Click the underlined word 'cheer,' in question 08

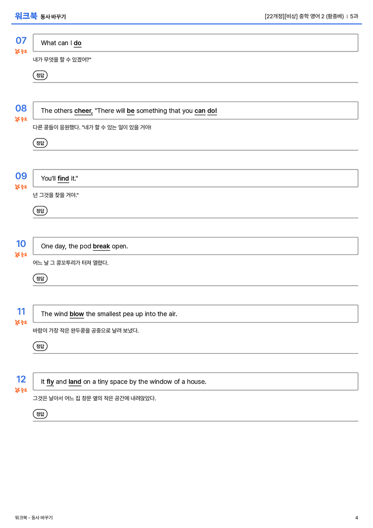[84, 111]
